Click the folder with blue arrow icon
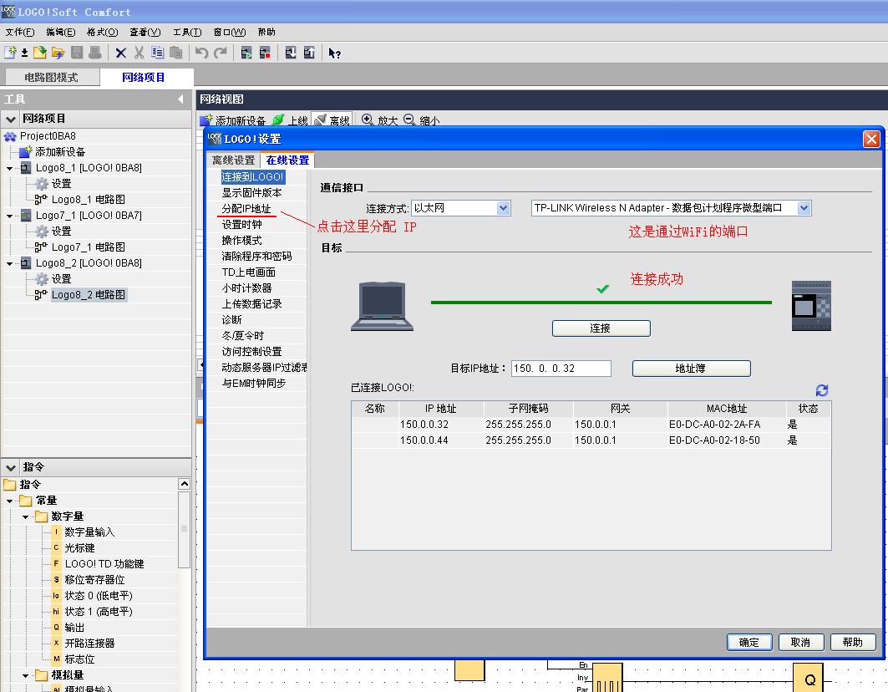This screenshot has width=888, height=692. (x=58, y=53)
